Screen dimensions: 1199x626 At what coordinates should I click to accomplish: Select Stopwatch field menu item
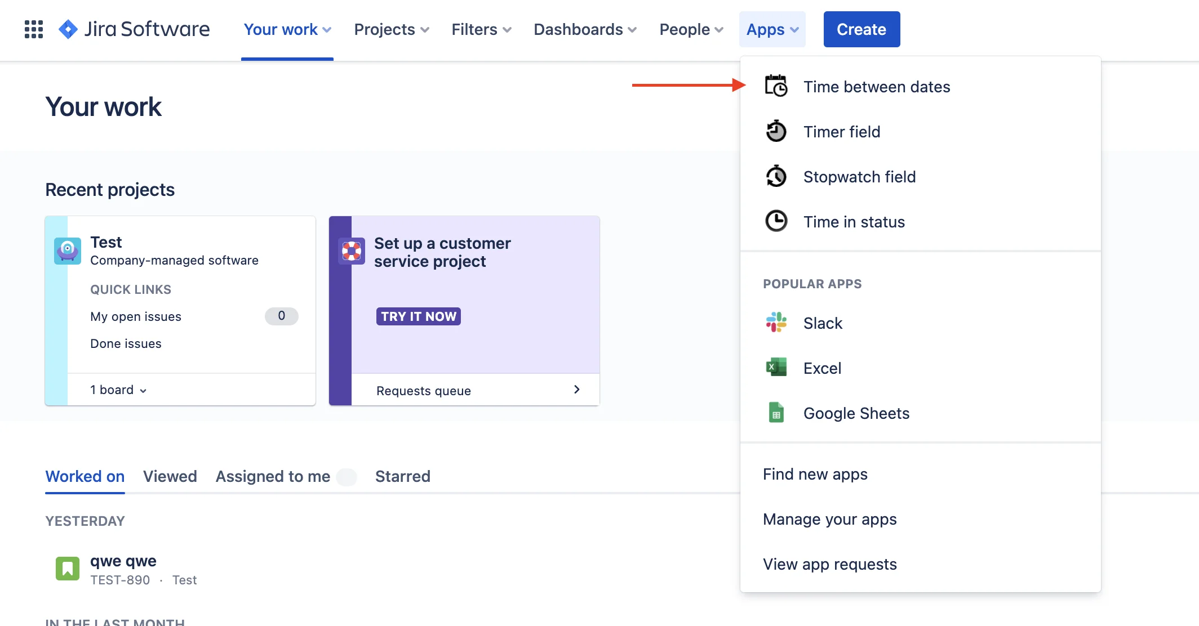click(921, 177)
